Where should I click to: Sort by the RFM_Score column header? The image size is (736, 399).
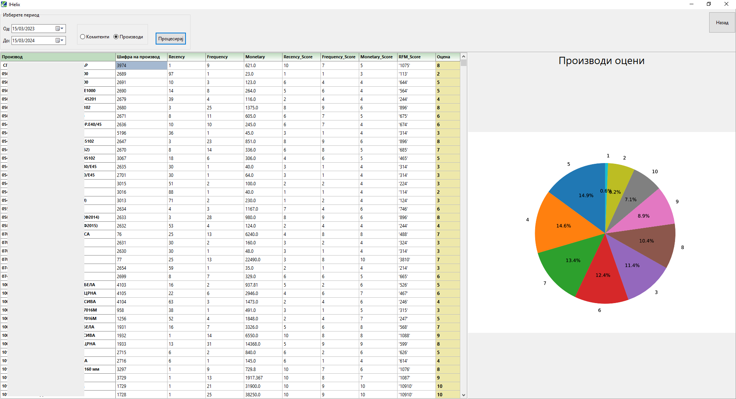(x=416, y=57)
